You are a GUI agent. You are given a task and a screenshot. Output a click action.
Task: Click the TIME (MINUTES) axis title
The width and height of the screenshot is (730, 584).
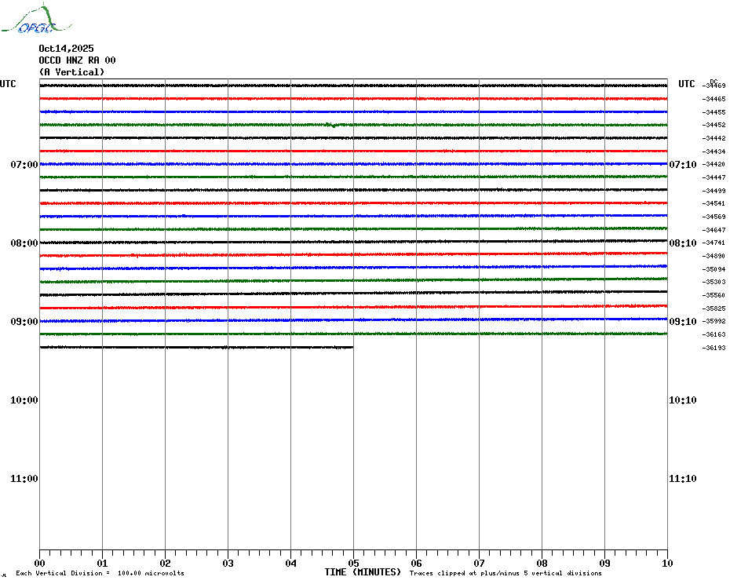pyautogui.click(x=363, y=572)
